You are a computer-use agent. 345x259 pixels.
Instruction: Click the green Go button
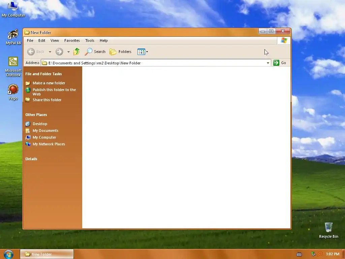click(x=280, y=63)
